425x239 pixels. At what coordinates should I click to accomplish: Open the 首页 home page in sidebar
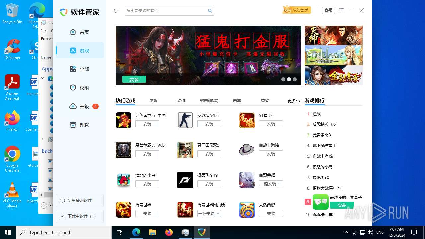(x=80, y=32)
